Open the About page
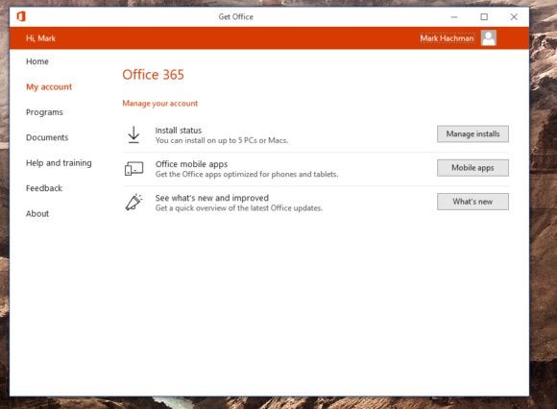This screenshot has width=557, height=409. (x=37, y=214)
